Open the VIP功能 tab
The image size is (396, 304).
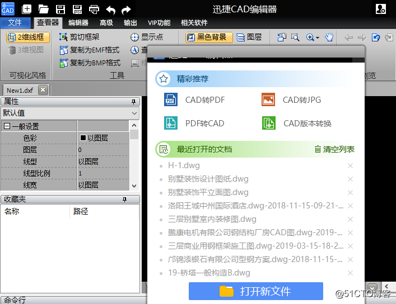pos(159,23)
